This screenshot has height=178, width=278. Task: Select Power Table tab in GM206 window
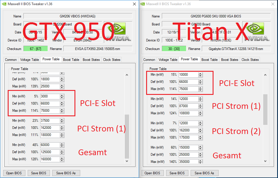click(51, 59)
